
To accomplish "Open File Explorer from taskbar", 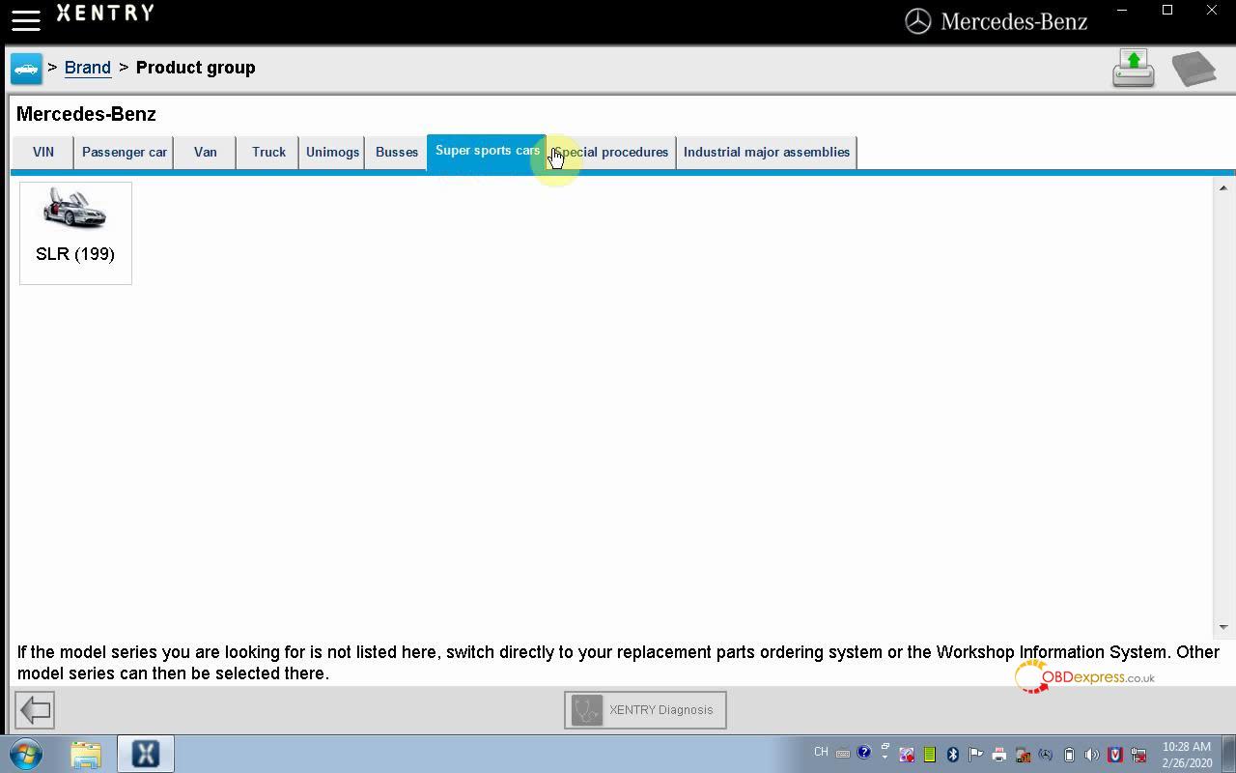I will pyautogui.click(x=86, y=754).
